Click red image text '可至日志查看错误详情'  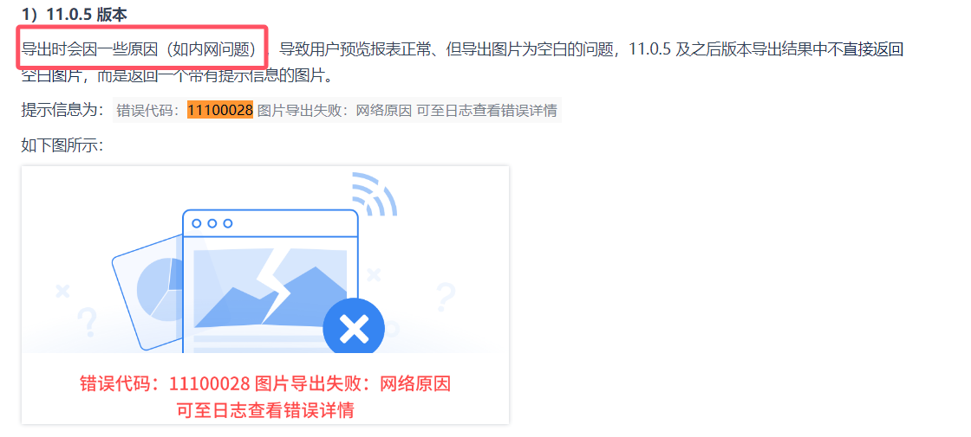(x=265, y=410)
